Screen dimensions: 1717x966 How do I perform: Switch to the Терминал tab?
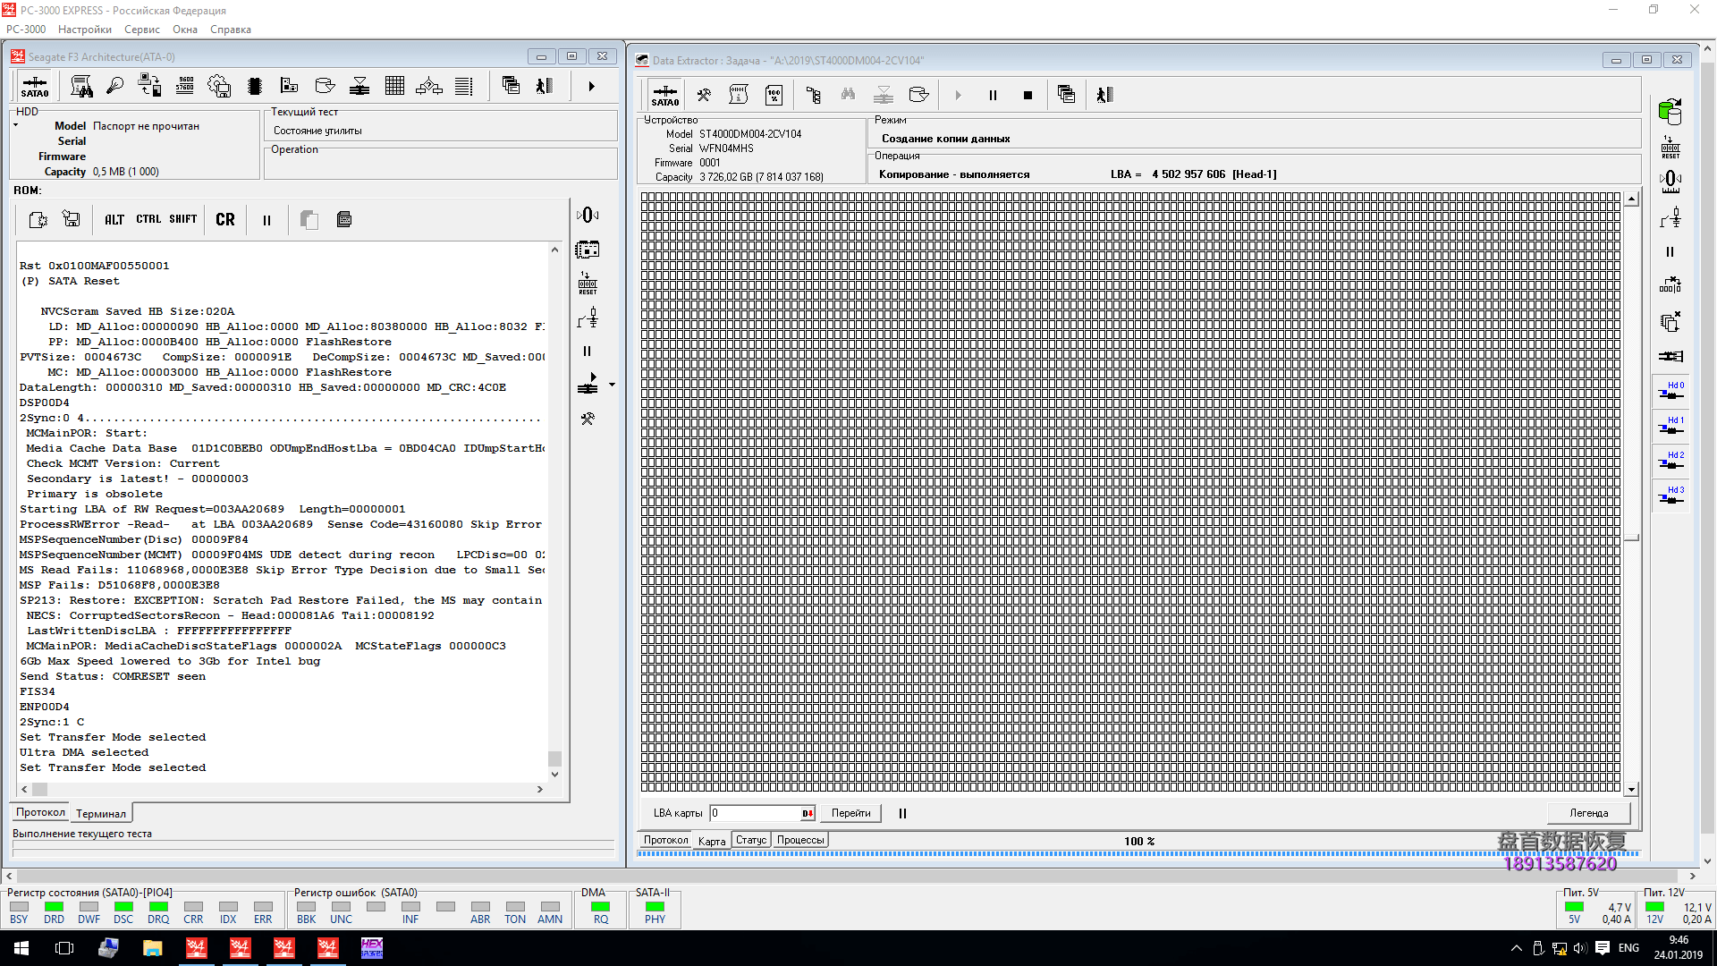(101, 813)
